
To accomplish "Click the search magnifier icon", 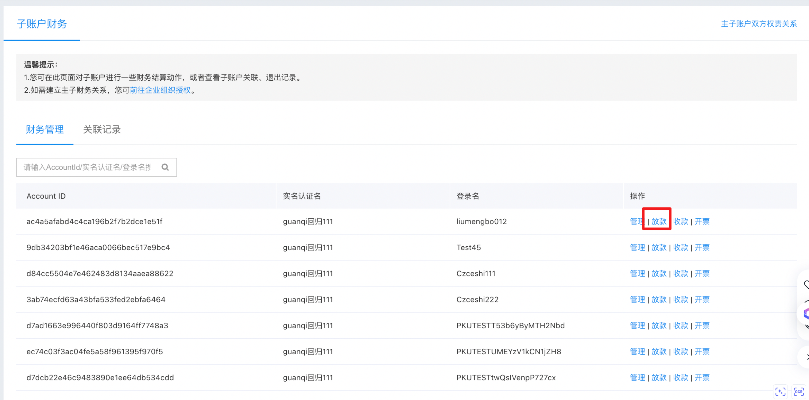I will tap(165, 167).
